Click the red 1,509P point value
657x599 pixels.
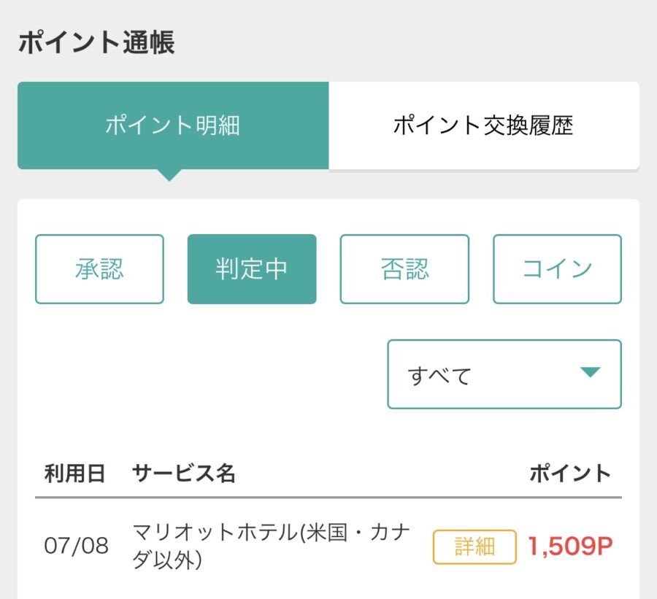(570, 546)
